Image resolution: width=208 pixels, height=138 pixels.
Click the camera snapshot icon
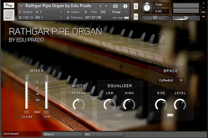115,6
